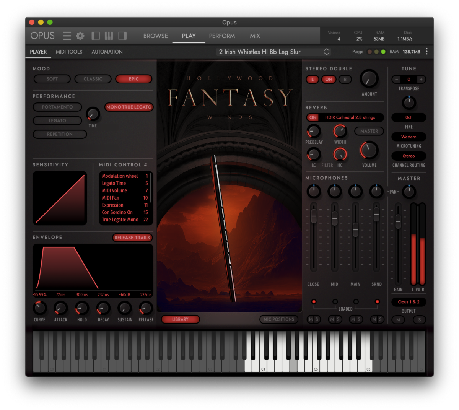Open the three-dot instrument options menu
459x410 pixels.
click(x=427, y=52)
